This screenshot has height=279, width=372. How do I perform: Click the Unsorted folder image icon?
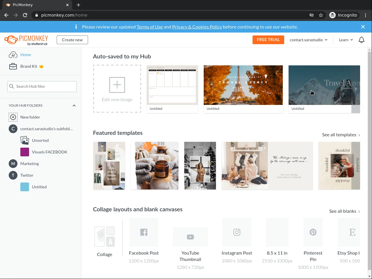coord(25,140)
